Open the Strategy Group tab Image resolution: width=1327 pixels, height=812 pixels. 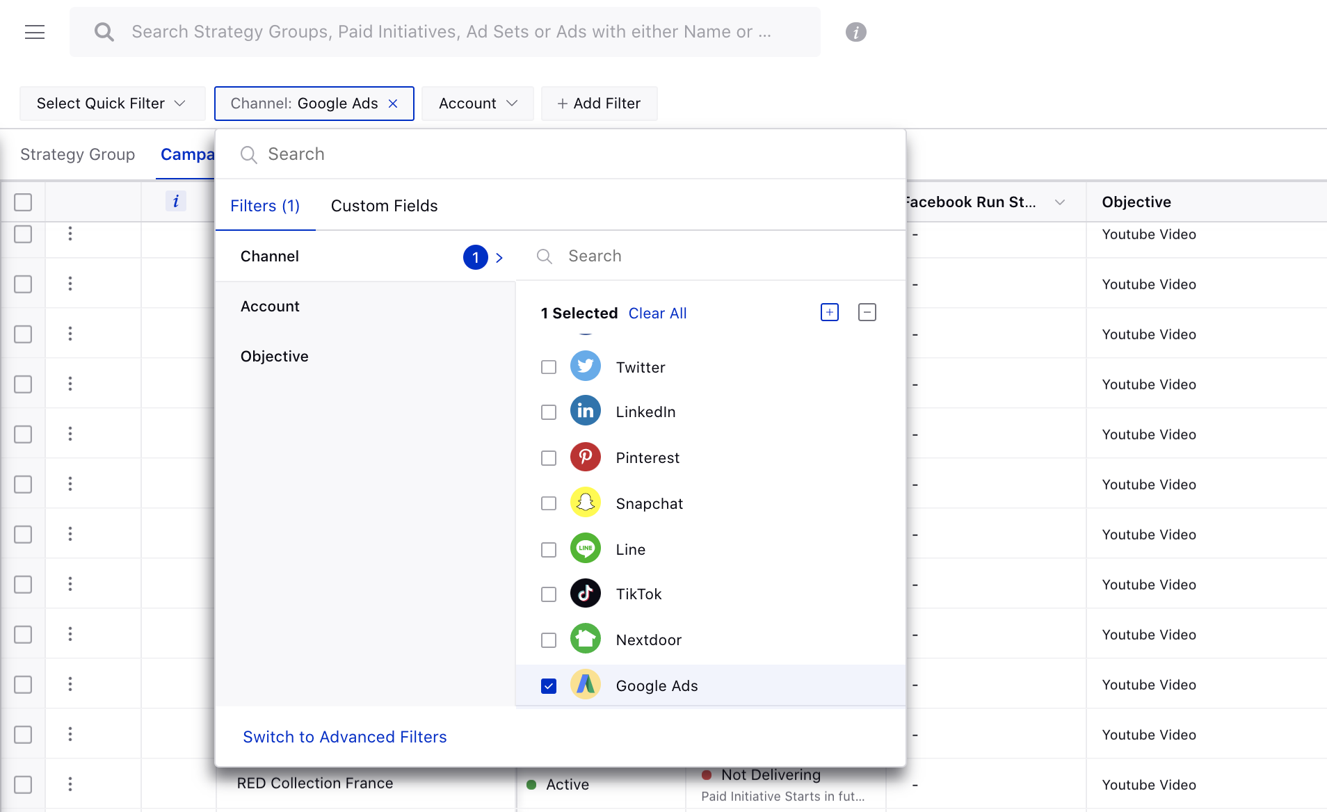tap(78, 154)
